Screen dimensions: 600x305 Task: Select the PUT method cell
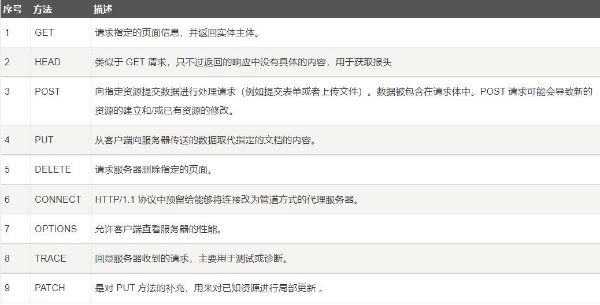(61, 140)
